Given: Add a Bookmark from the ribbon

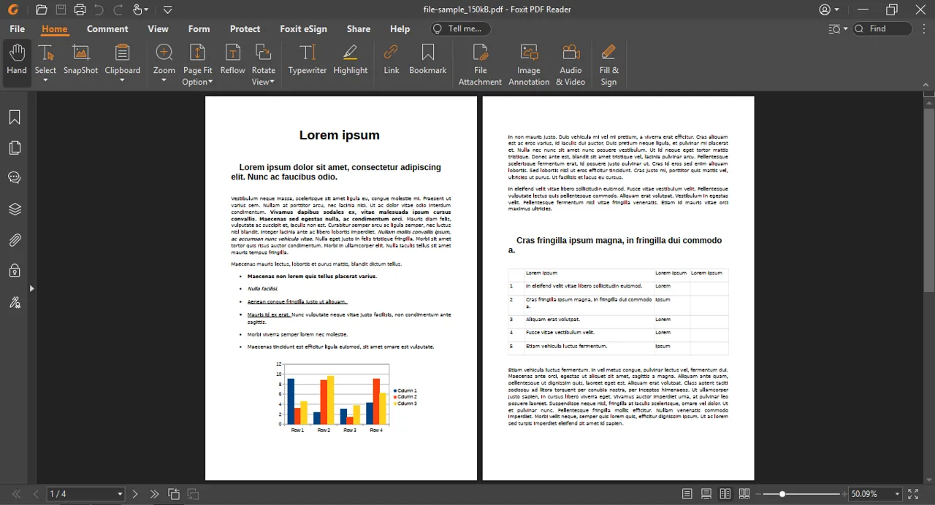Looking at the screenshot, I should [428, 59].
